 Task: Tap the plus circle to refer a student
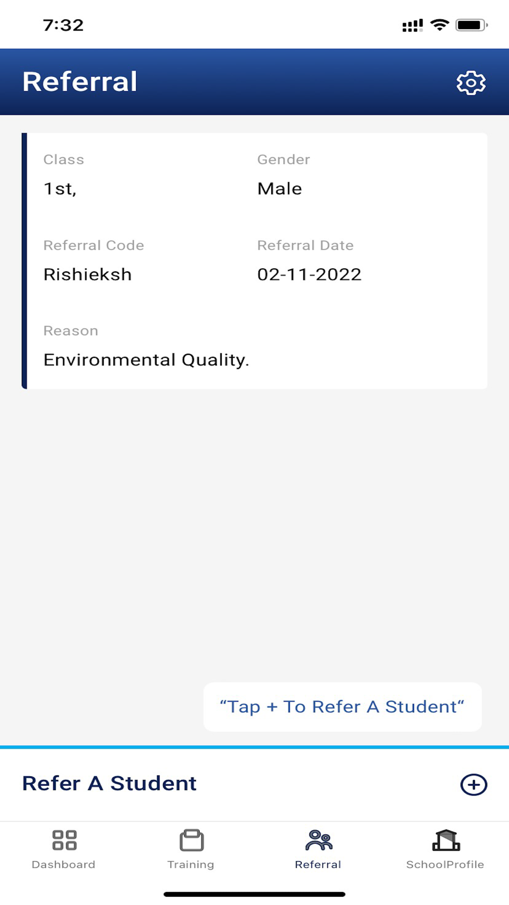pos(473,784)
